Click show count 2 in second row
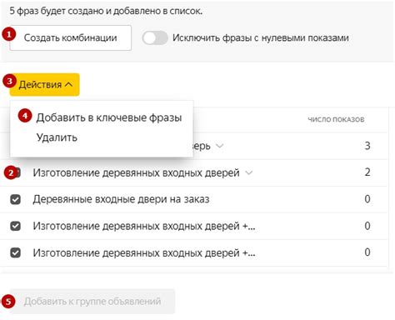Screen dimensions: 395x320 click(x=367, y=172)
